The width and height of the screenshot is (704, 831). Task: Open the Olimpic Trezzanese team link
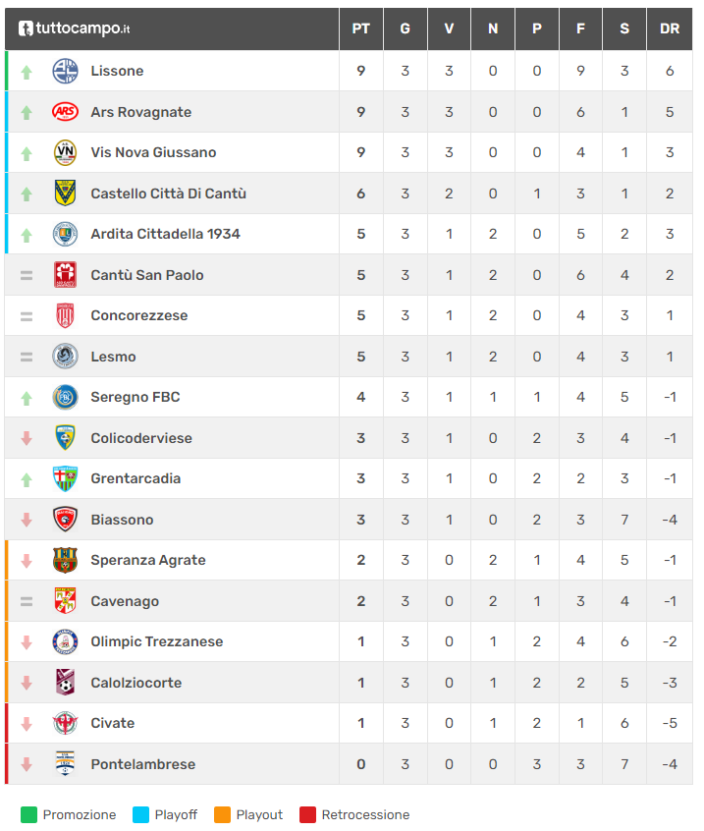click(x=156, y=641)
